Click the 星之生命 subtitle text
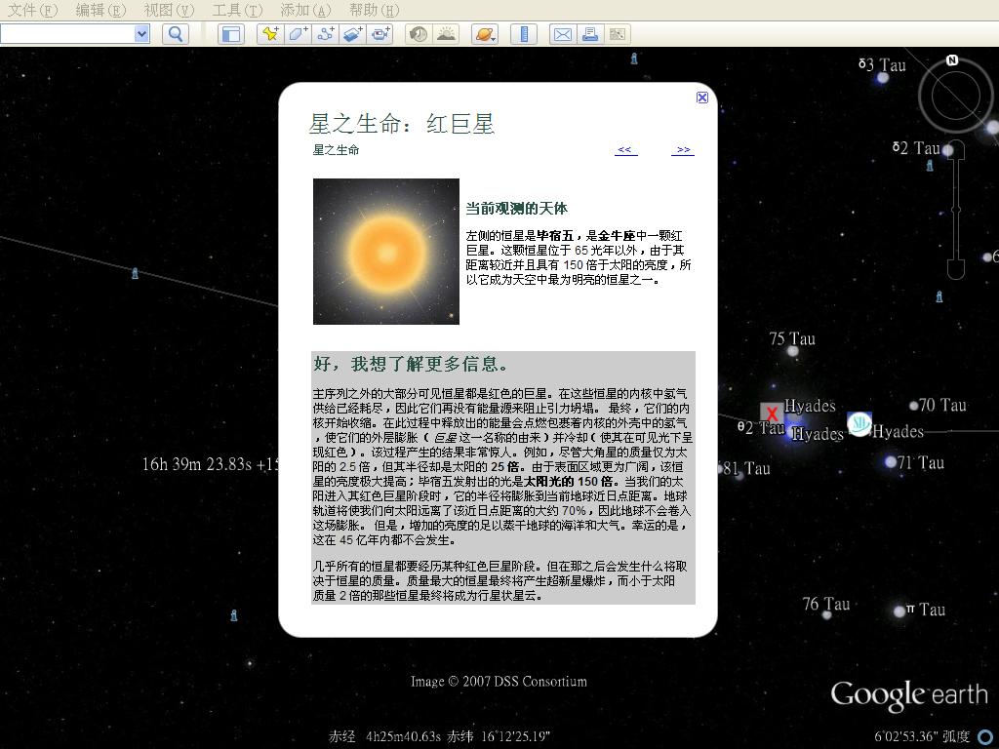This screenshot has width=999, height=749. [336, 149]
